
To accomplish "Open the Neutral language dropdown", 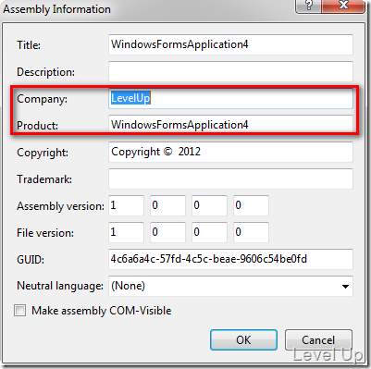I will coord(230,286).
